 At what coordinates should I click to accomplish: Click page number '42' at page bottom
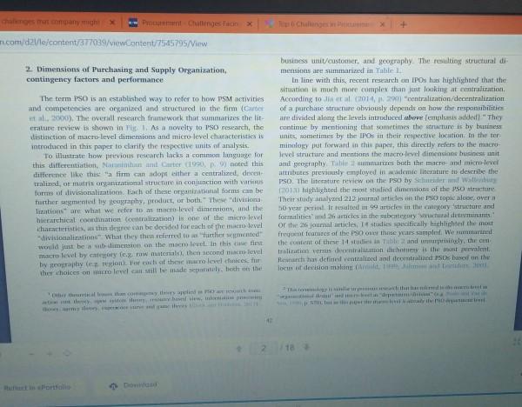pos(269,321)
